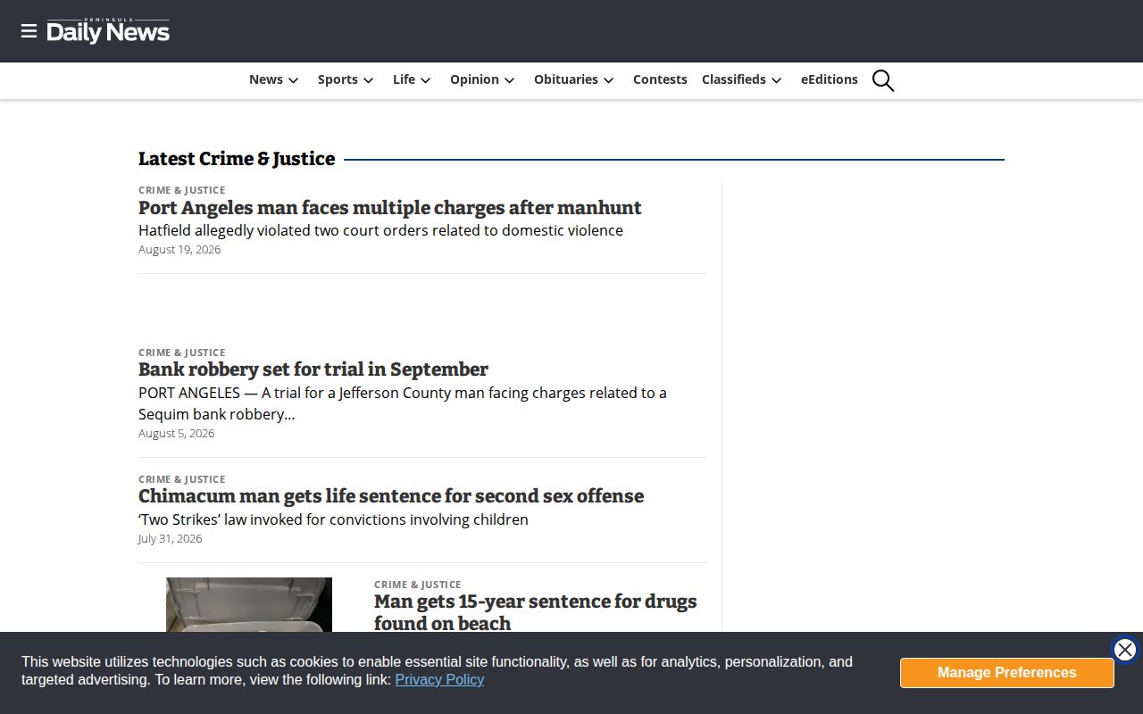Click the Manage Preferences button
Image resolution: width=1143 pixels, height=714 pixels.
coord(1007,673)
